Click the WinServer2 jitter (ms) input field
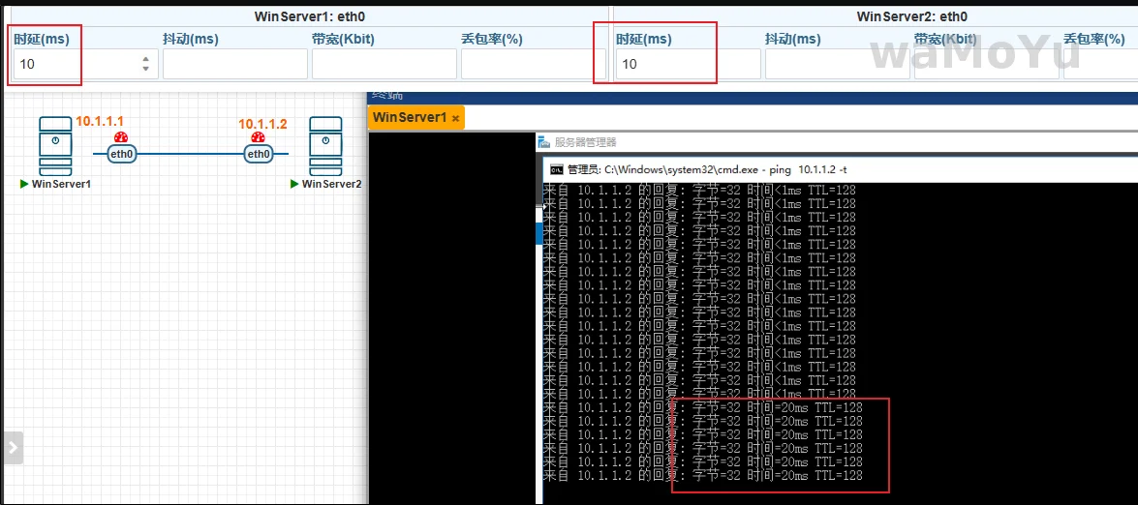1138x505 pixels. 837,64
